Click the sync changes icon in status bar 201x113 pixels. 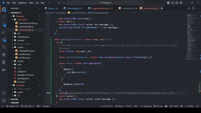tap(18, 106)
